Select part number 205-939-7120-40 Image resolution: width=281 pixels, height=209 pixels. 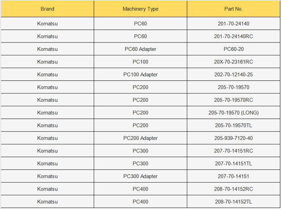[x=233, y=138]
